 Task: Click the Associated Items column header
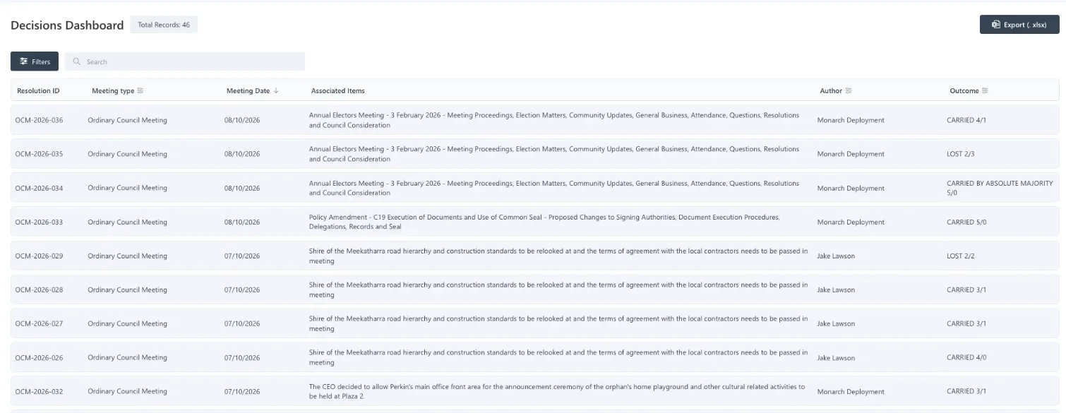click(x=338, y=91)
